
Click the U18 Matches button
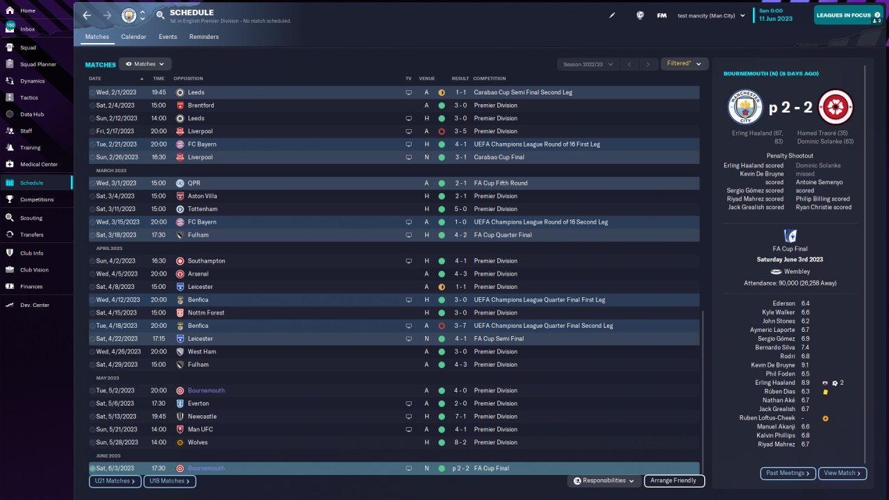[x=169, y=481]
